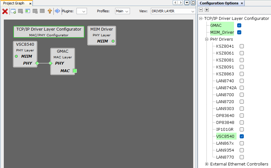Enable the DP83848 checkbox
The height and width of the screenshot is (168, 271).
pos(242,122)
